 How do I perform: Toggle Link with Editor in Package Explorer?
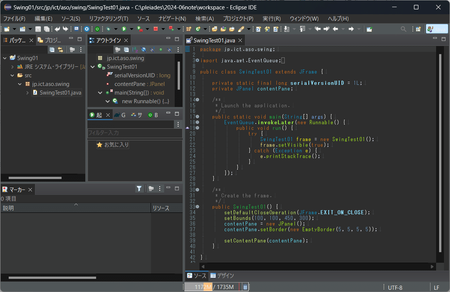point(60,50)
